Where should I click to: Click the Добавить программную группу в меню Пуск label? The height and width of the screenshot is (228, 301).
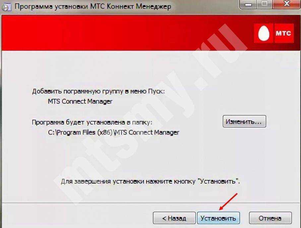(x=98, y=91)
